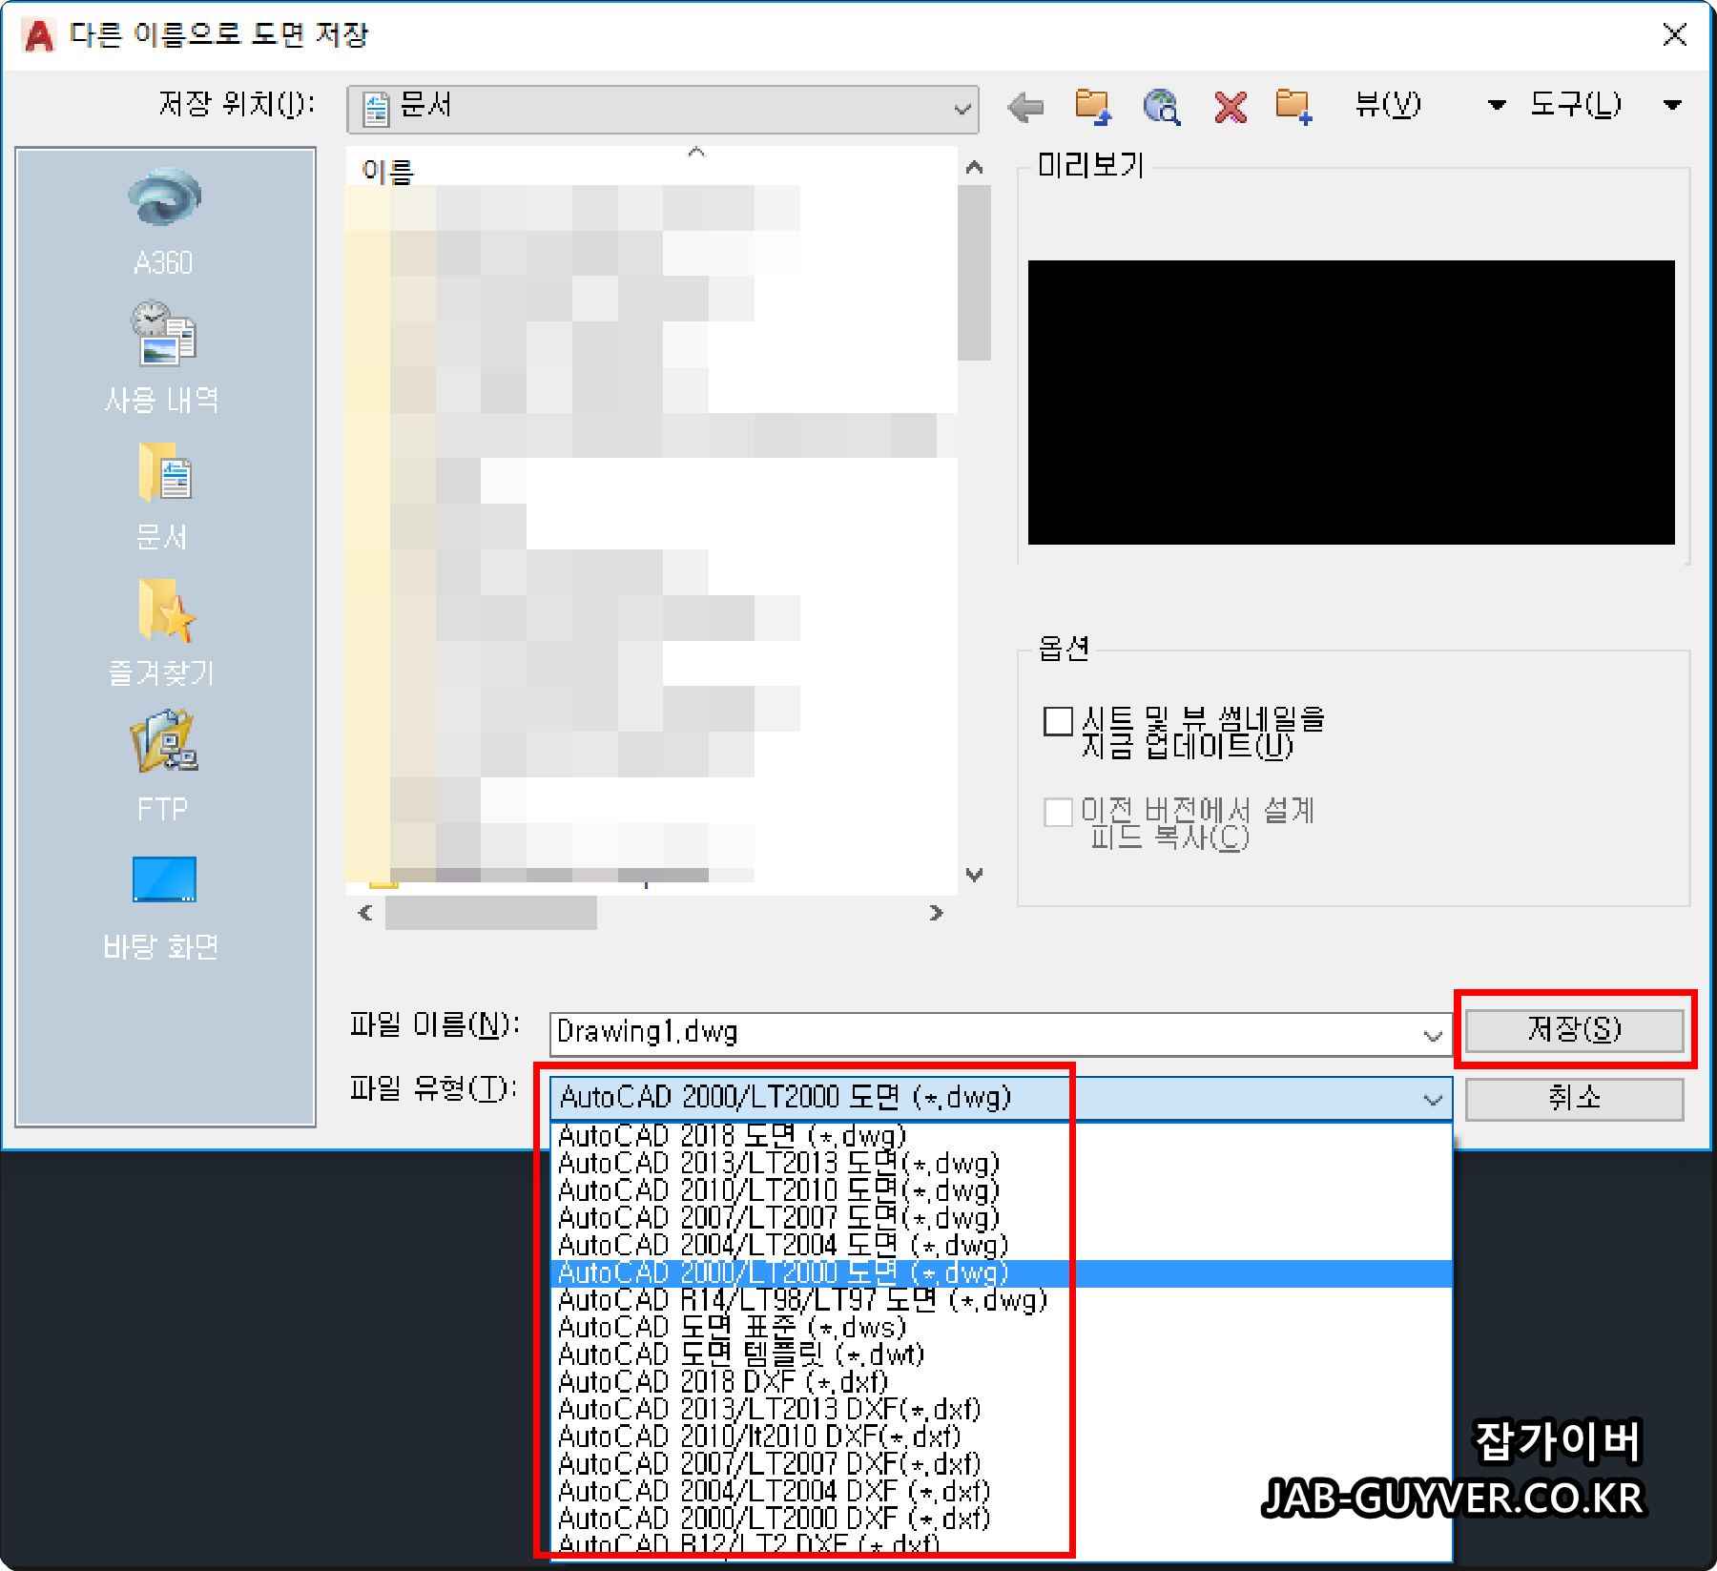The height and width of the screenshot is (1571, 1717).
Task: Select AutoCAD 2004/LT2004 DXF (*.dxf) option
Action: [1001, 1491]
